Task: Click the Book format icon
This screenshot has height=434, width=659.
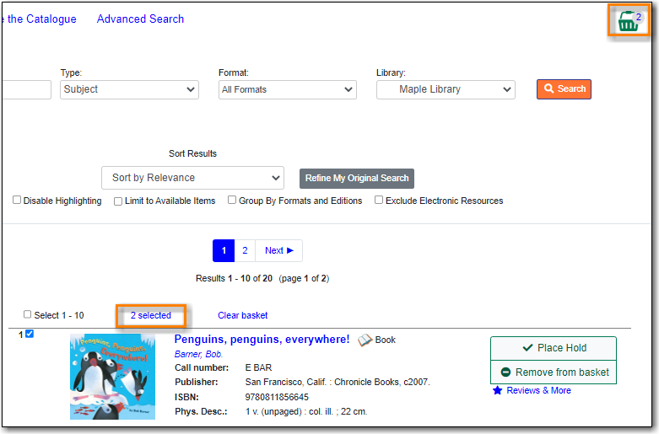Action: pyautogui.click(x=365, y=340)
